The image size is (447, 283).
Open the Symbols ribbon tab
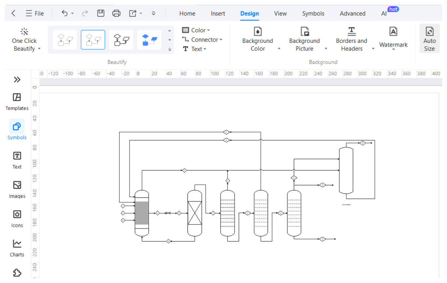point(313,13)
